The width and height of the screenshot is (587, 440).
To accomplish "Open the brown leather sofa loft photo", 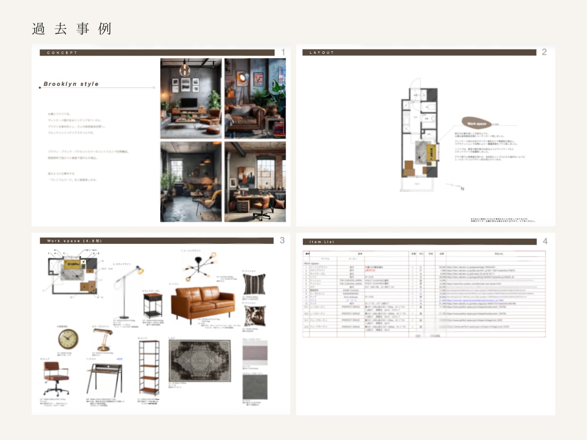I will coord(255,98).
